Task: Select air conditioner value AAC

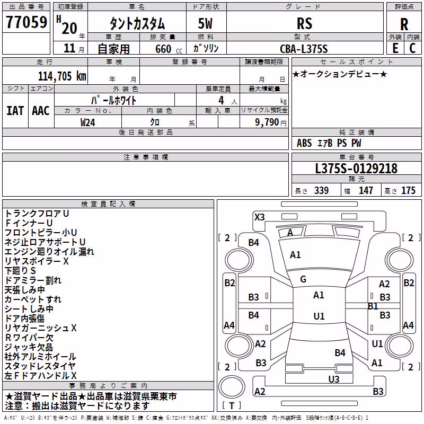Action: [x=41, y=111]
